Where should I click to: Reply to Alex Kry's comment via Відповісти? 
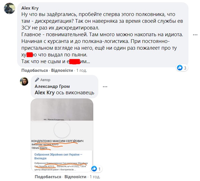click(62, 70)
